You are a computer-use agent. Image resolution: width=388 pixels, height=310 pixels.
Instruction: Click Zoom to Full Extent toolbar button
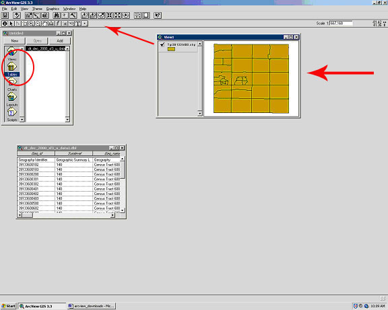coord(85,15)
